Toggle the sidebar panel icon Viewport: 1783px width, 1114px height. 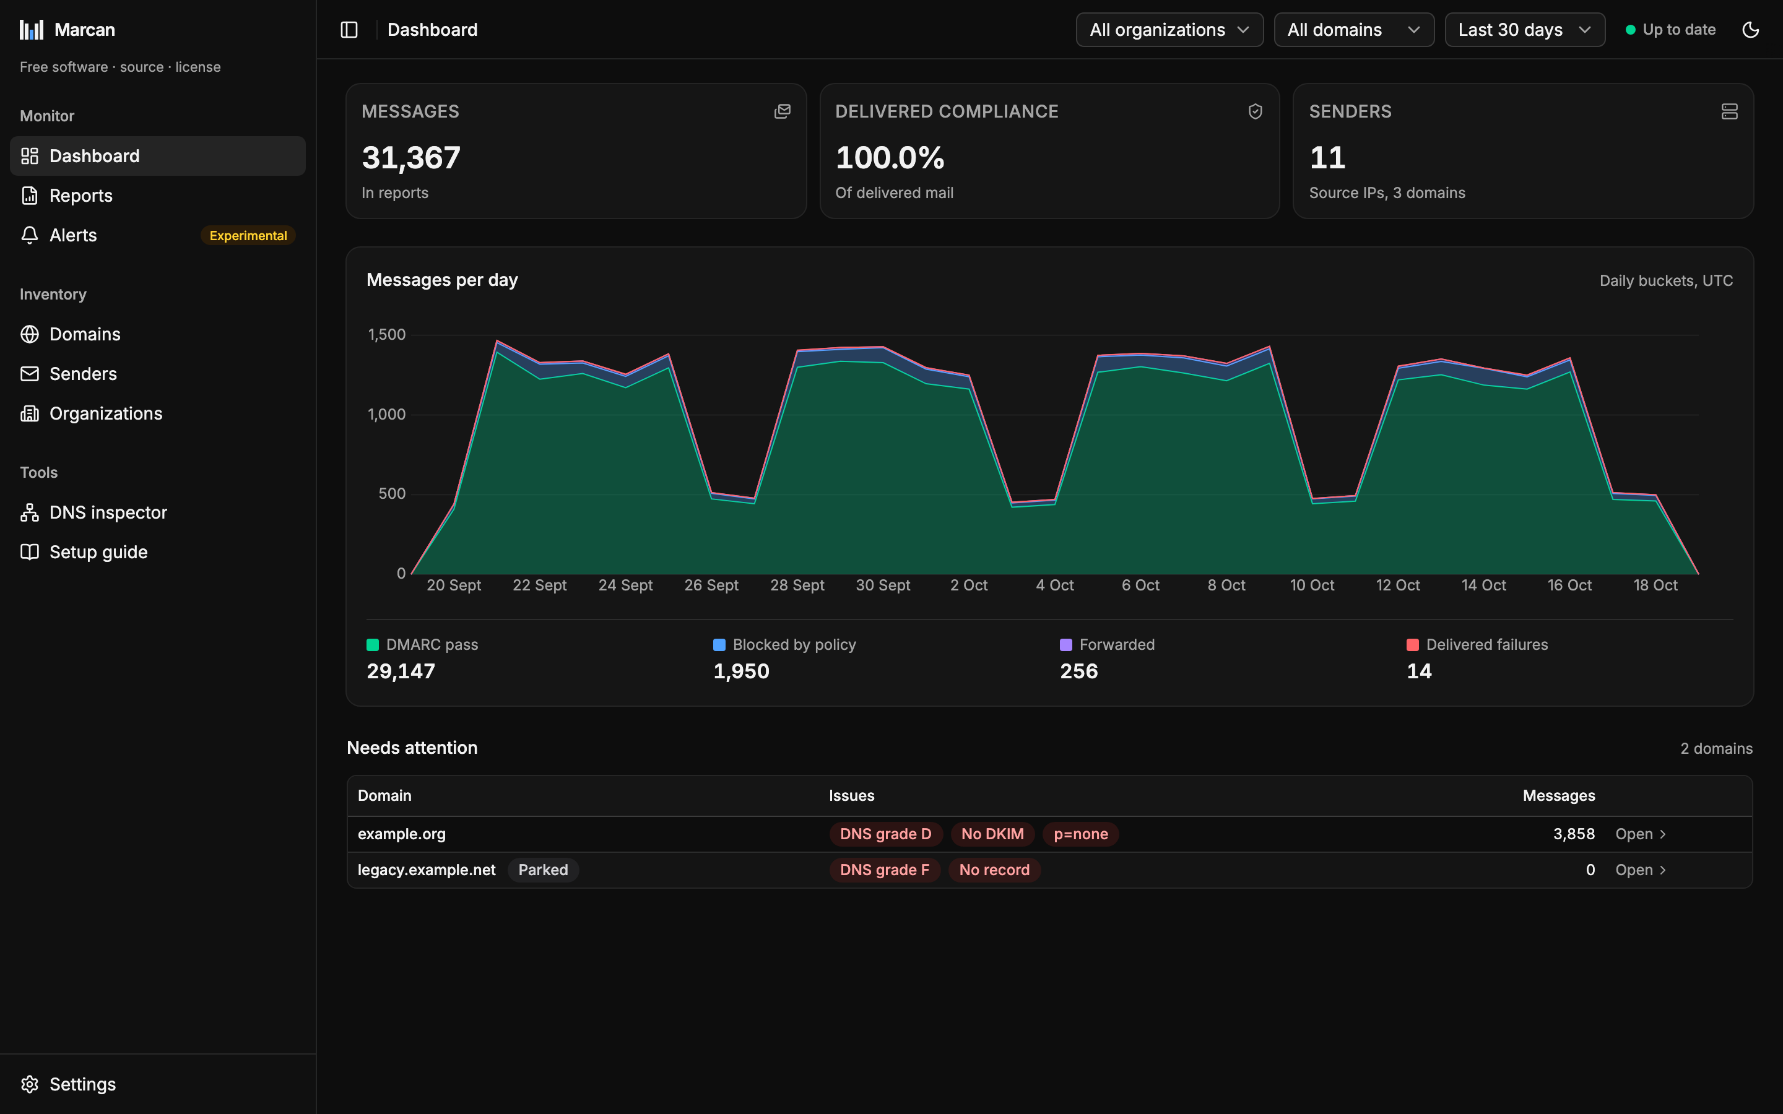(349, 30)
